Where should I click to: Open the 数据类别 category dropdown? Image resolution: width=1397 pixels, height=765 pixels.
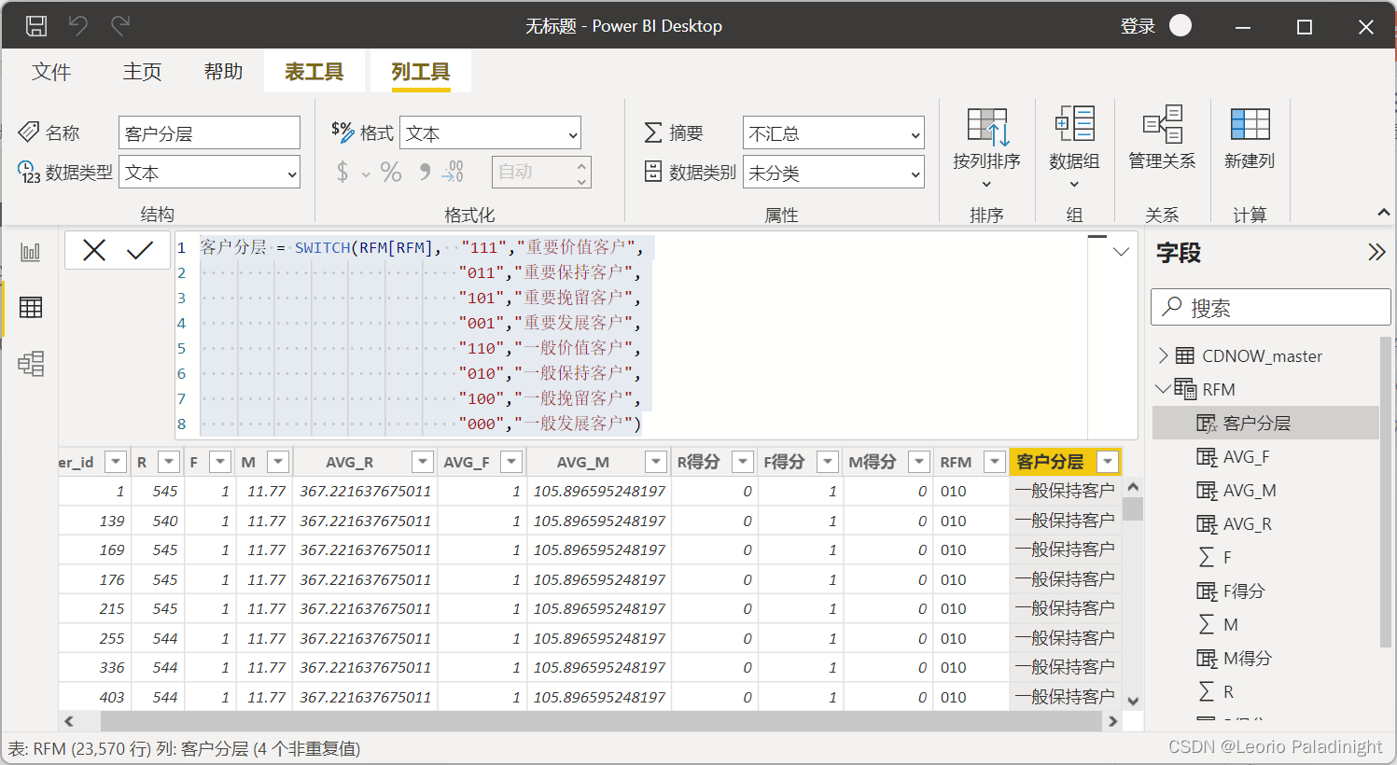833,173
